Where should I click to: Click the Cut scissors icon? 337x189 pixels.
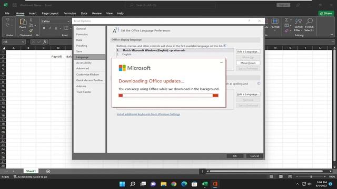(x=31, y=20)
